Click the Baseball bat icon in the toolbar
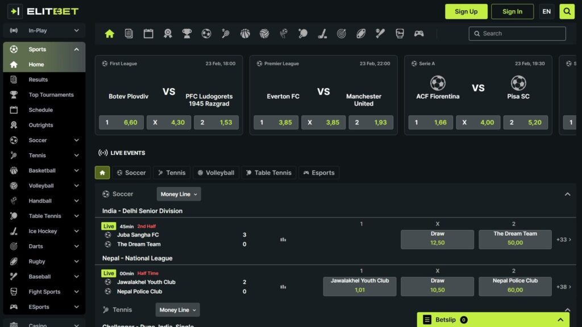The height and width of the screenshot is (327, 582). coord(380,33)
